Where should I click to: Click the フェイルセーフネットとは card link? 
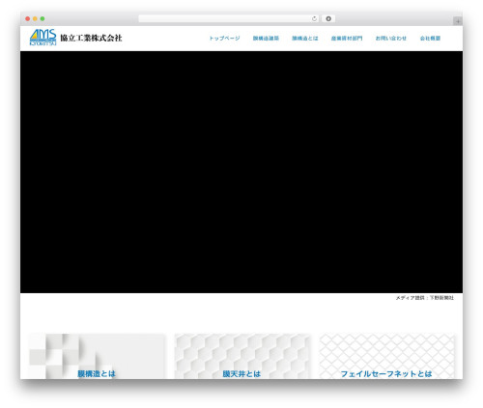coord(386,374)
